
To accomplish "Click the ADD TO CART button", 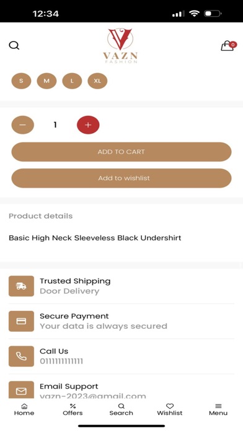I will pyautogui.click(x=122, y=152).
